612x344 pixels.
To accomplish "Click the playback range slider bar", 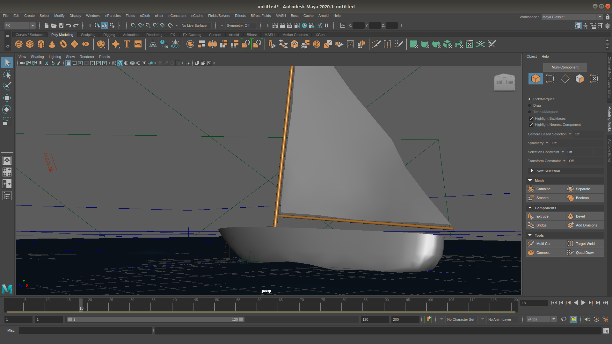I will pyautogui.click(x=156, y=319).
